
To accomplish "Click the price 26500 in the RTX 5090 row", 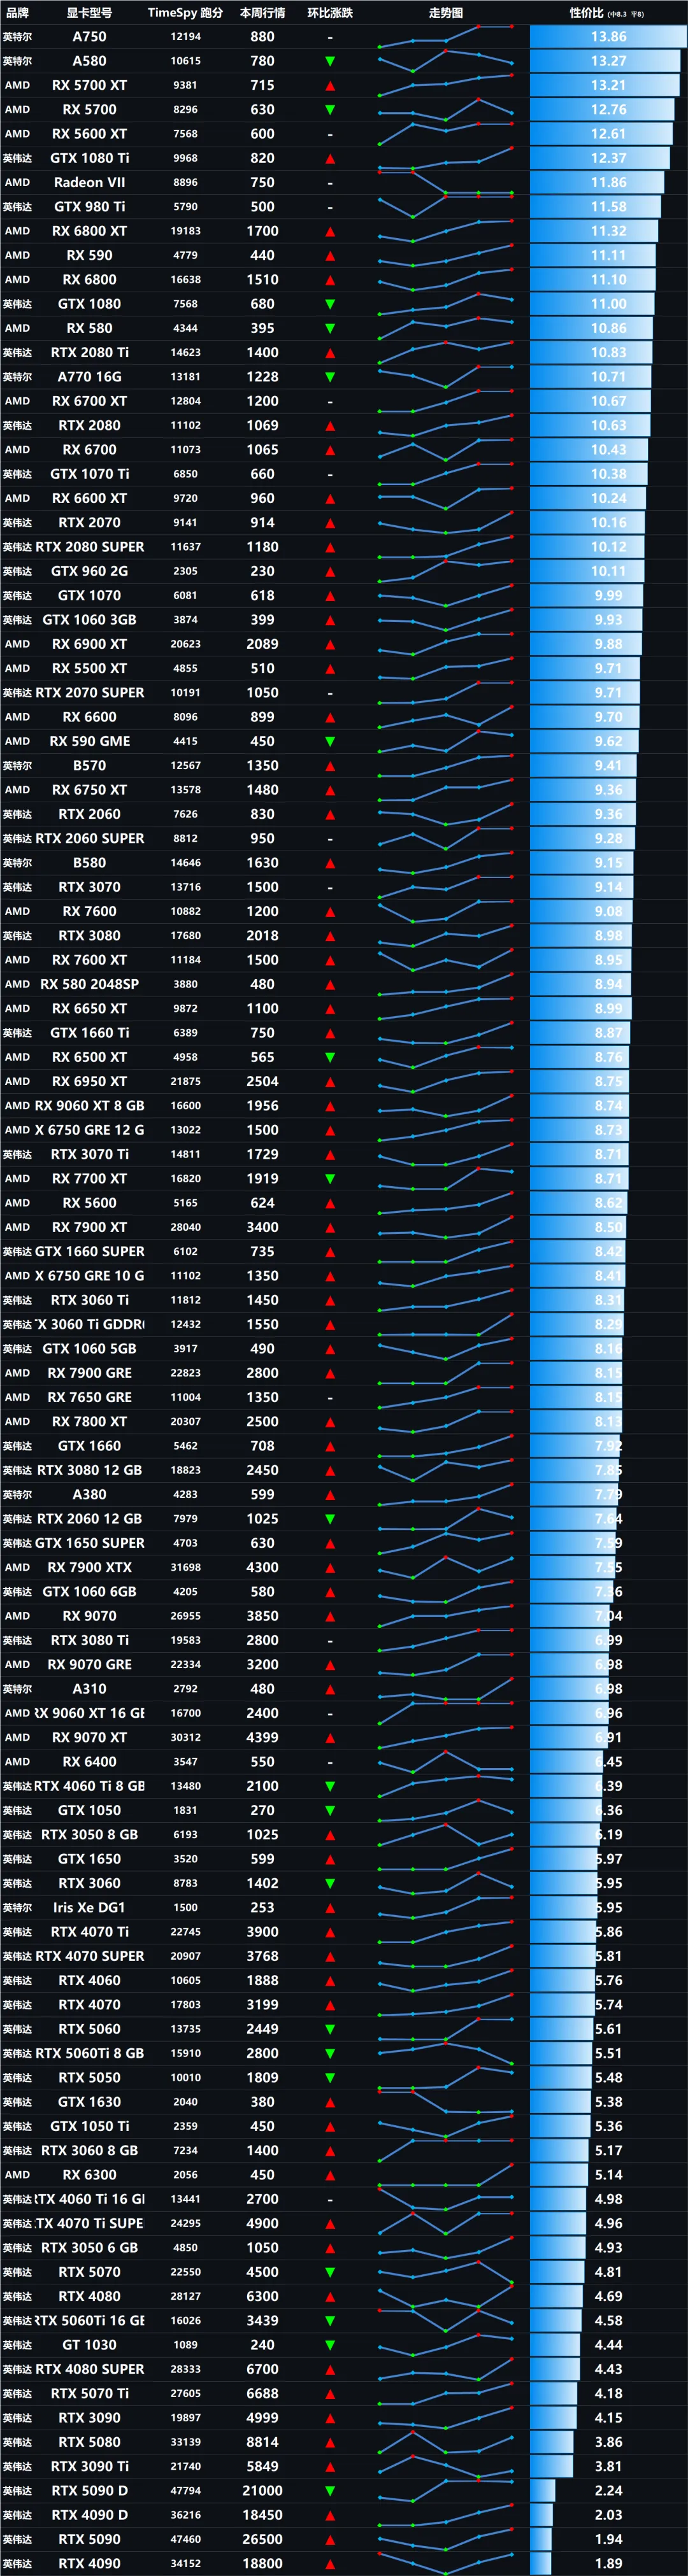I will pos(262,2540).
